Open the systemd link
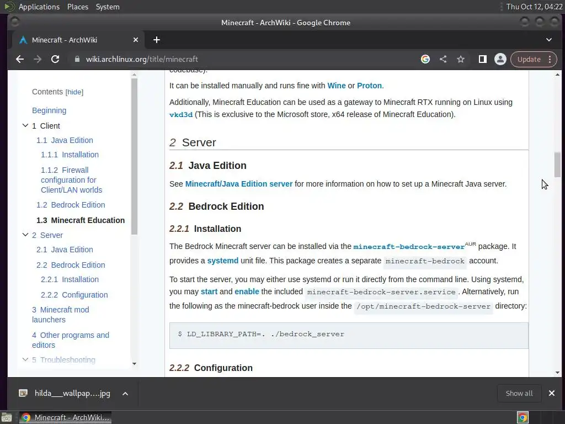565x424 pixels. [223, 261]
